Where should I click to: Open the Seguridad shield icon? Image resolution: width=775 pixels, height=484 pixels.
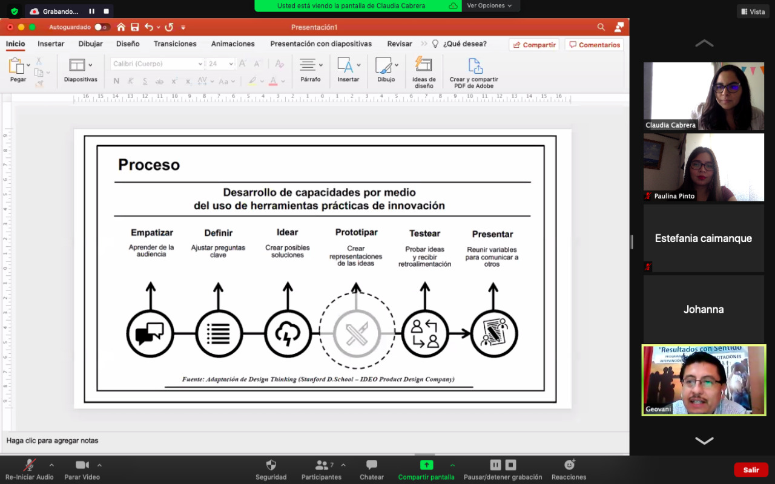[271, 465]
